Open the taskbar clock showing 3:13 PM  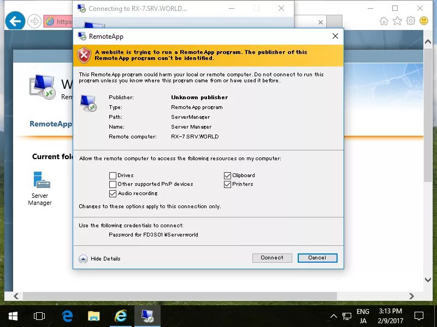(390, 316)
